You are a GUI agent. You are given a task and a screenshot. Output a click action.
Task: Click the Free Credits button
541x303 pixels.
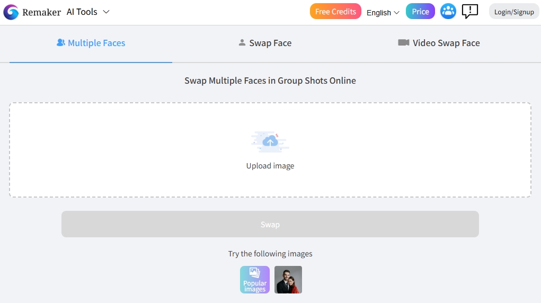335,11
